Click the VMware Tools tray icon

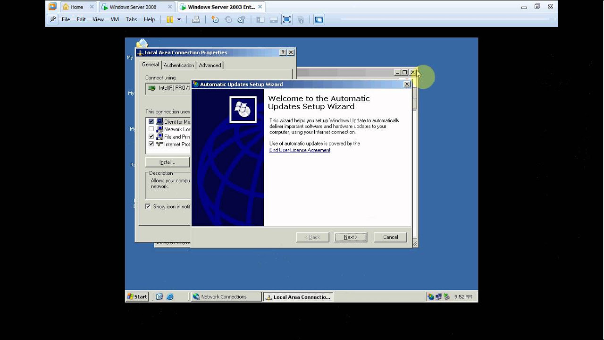tap(446, 297)
